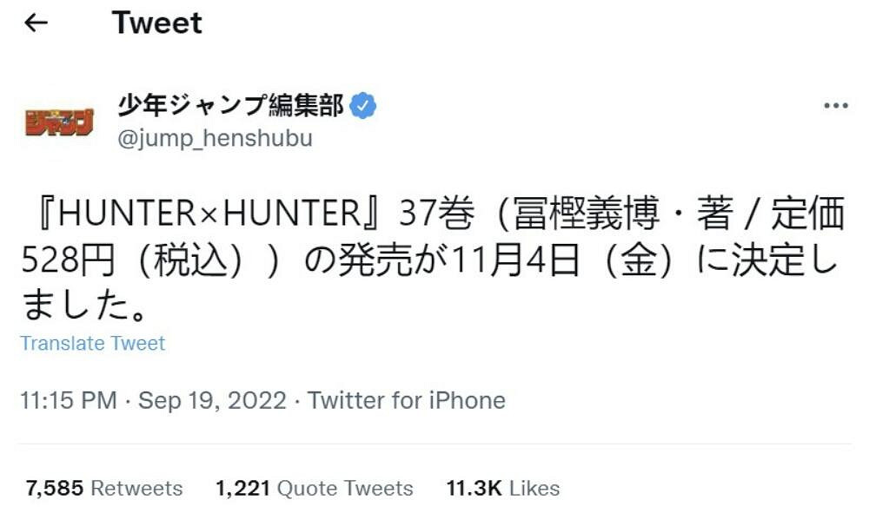Click the Twitter for iPhone source link
Image resolution: width=876 pixels, height=513 pixels.
point(406,400)
